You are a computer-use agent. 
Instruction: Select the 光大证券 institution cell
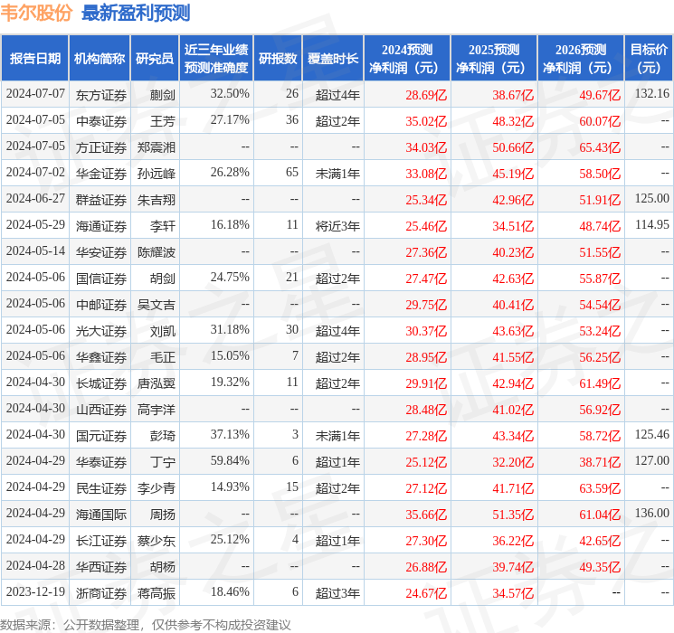point(101,331)
